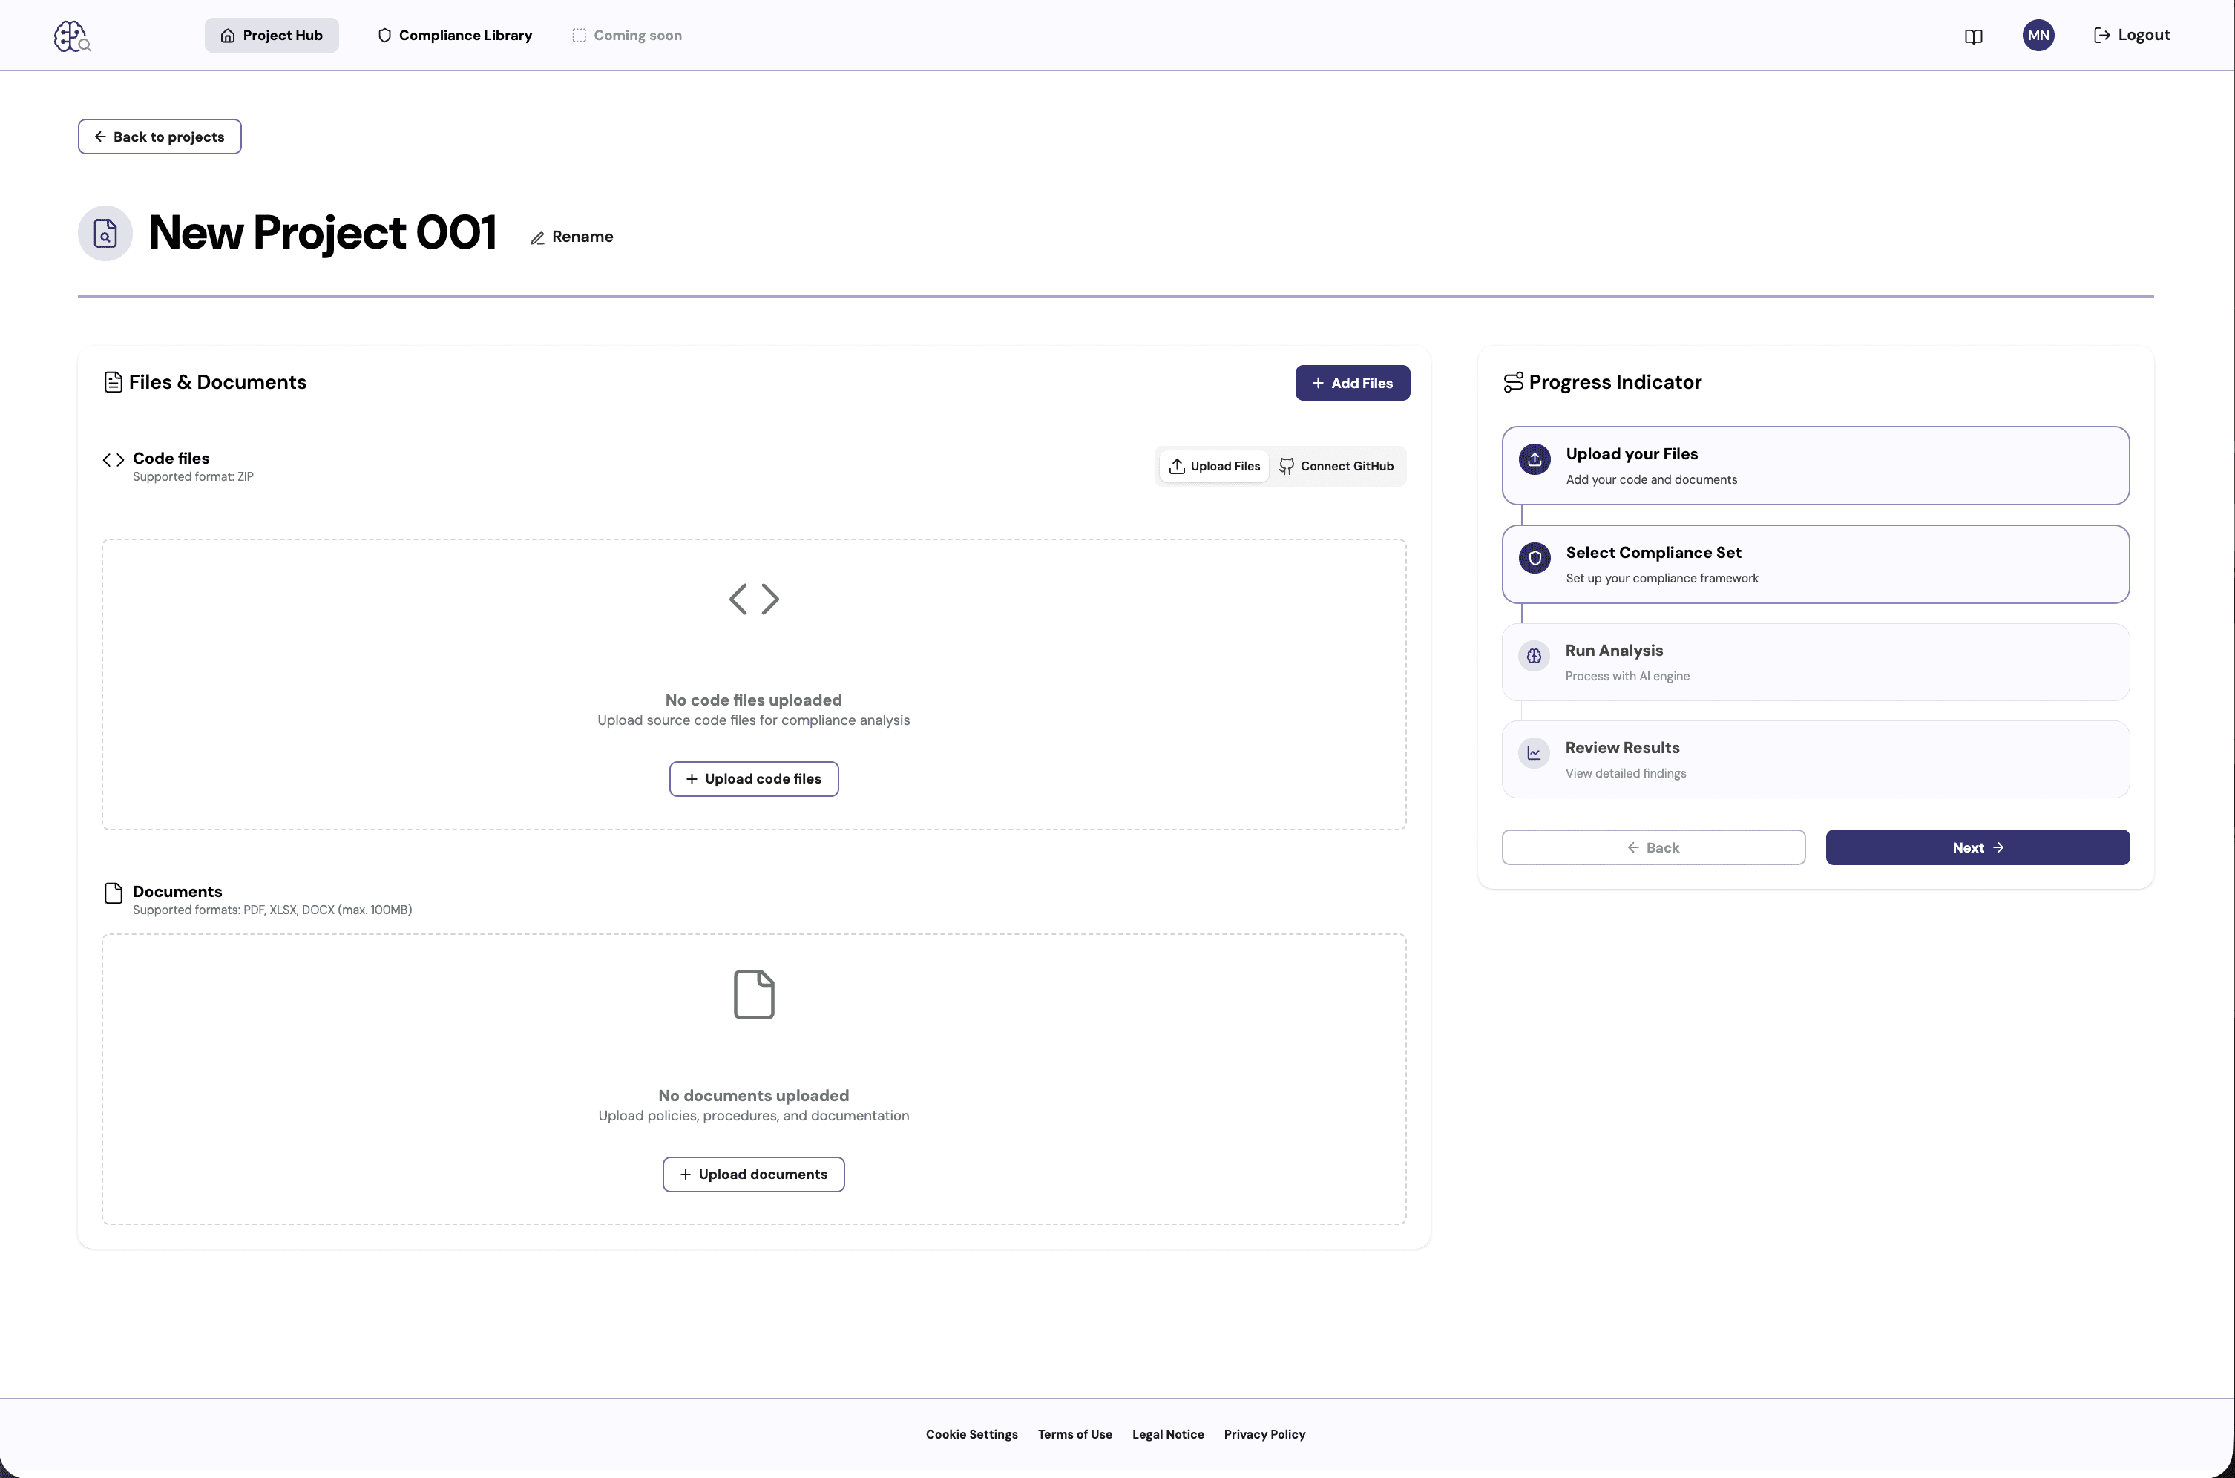Click Upload documents

pos(753,1174)
